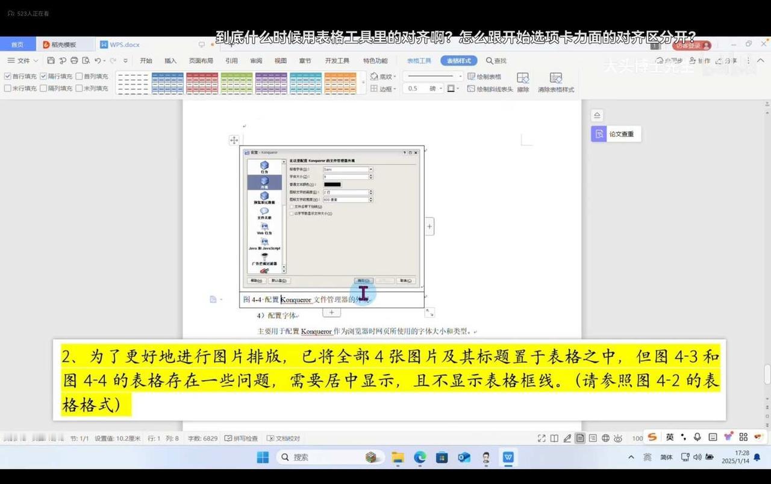This screenshot has width=771, height=484.
Task: Open the 底纹 shading dropdown
Action: click(383, 76)
